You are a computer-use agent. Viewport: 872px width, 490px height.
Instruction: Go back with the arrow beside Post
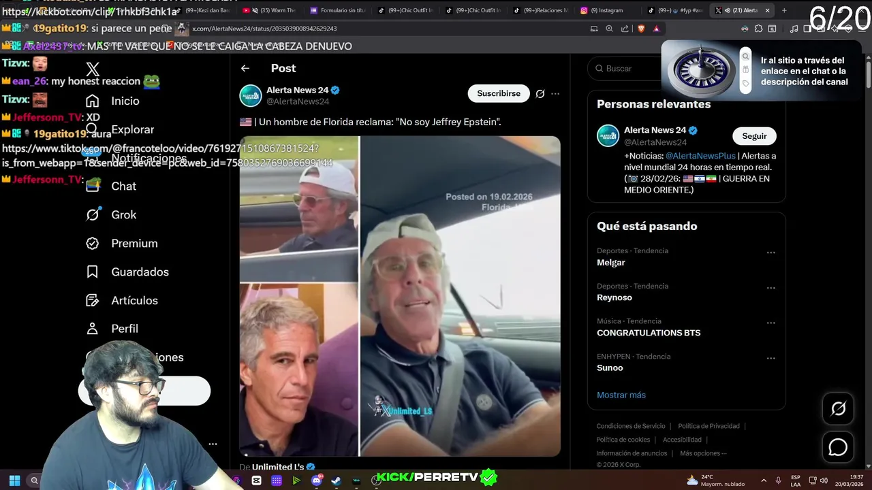(x=245, y=68)
